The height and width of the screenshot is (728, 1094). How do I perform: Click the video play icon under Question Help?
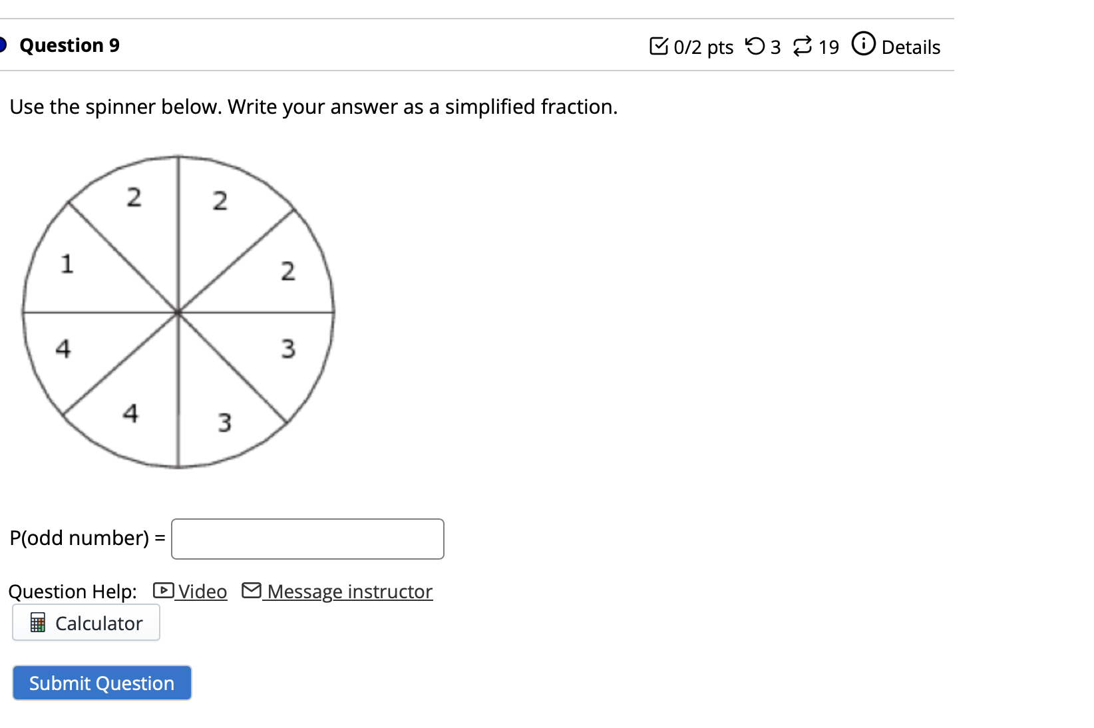click(162, 590)
